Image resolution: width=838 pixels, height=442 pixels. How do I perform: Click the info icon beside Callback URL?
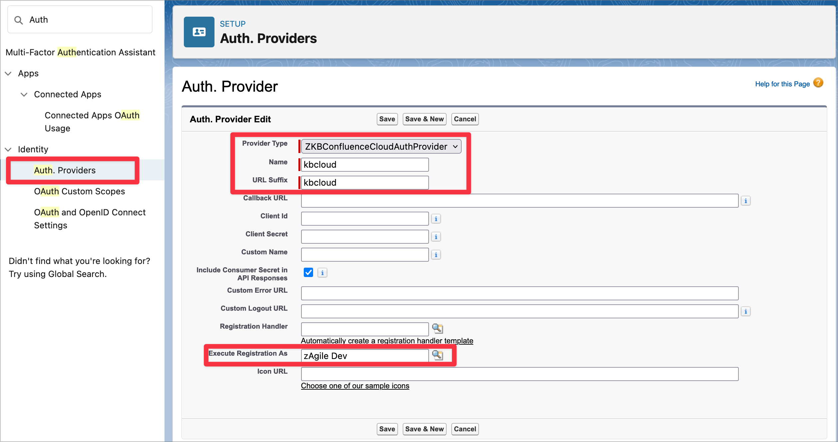pos(745,201)
